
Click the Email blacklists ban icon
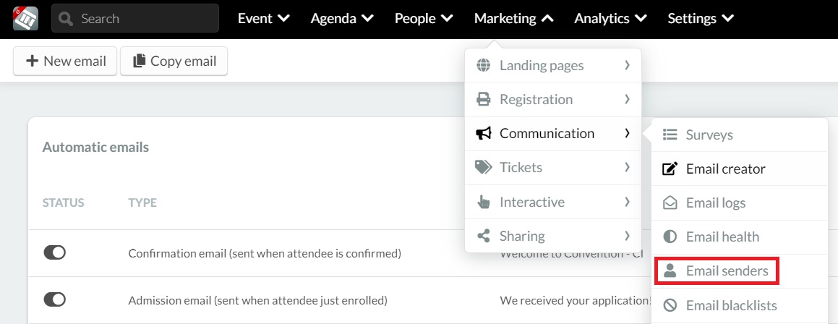(x=670, y=305)
